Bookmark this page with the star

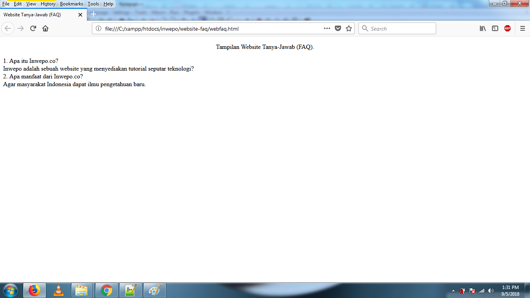[349, 28]
